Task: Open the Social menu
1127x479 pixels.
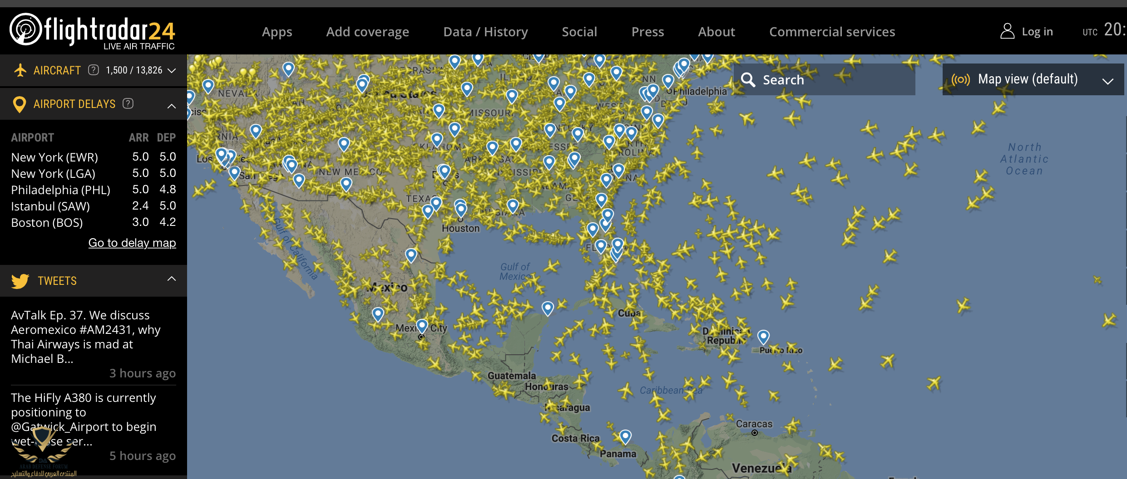Action: (579, 32)
